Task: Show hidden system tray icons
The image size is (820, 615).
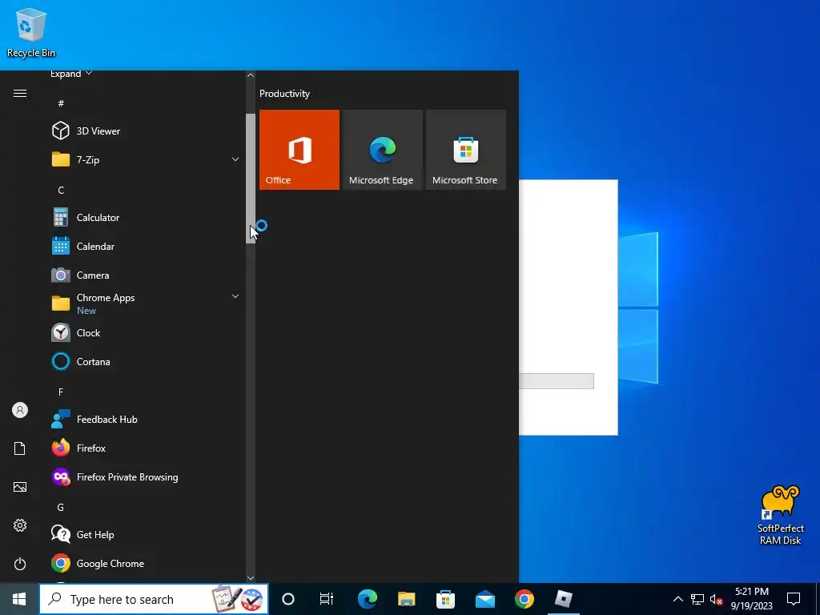Action: click(677, 599)
